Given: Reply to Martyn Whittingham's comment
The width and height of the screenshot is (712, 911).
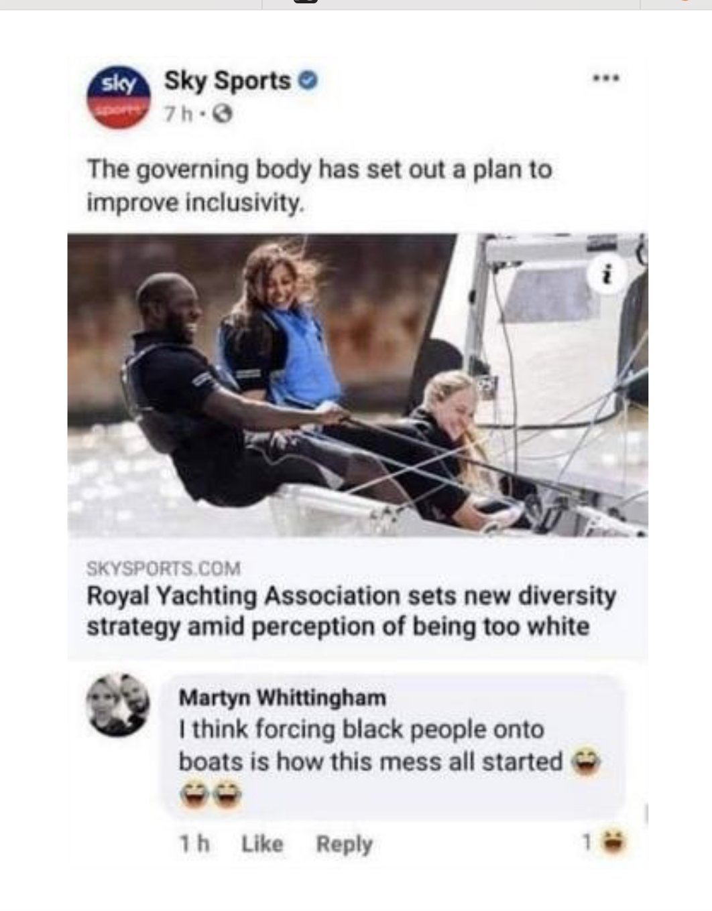Looking at the screenshot, I should tap(345, 844).
